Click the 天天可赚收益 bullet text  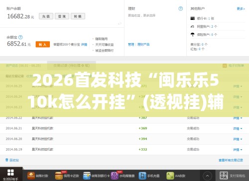pyautogui.click(x=105, y=45)
